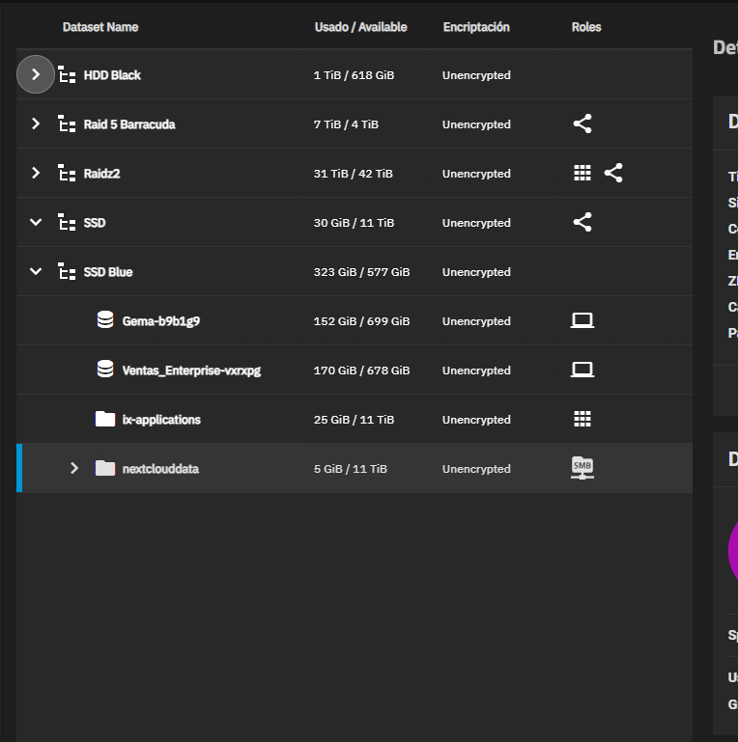738x742 pixels.
Task: Select the Ventas_Enterprise-vxrxpg zvol name
Action: click(191, 371)
